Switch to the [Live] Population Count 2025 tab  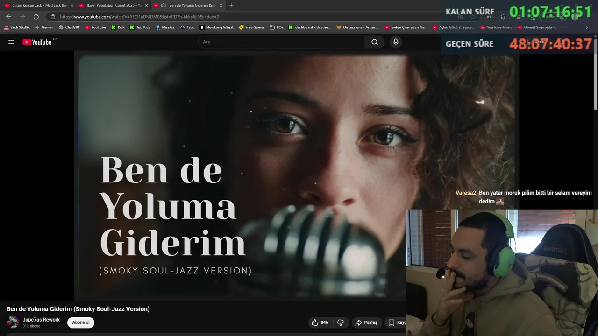(114, 5)
